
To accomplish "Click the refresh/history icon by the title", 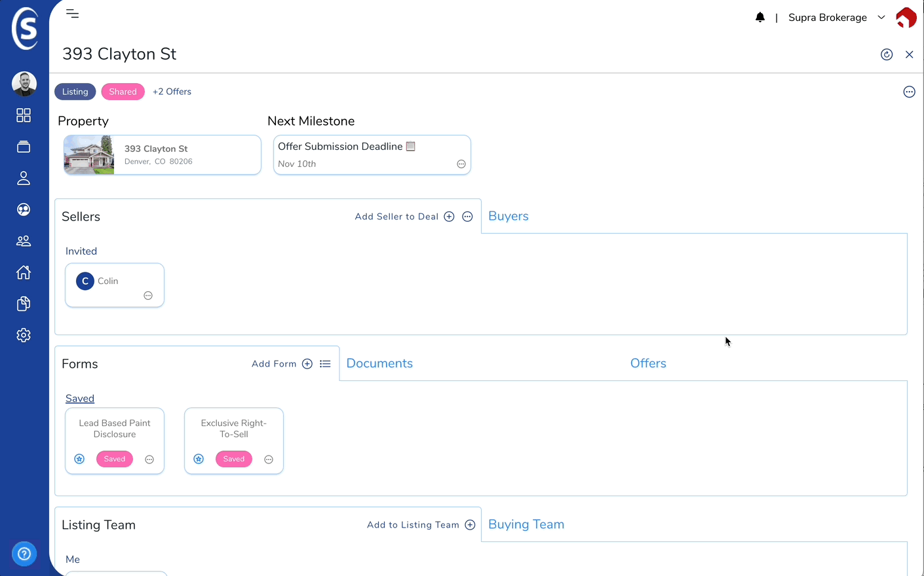I will tap(887, 55).
